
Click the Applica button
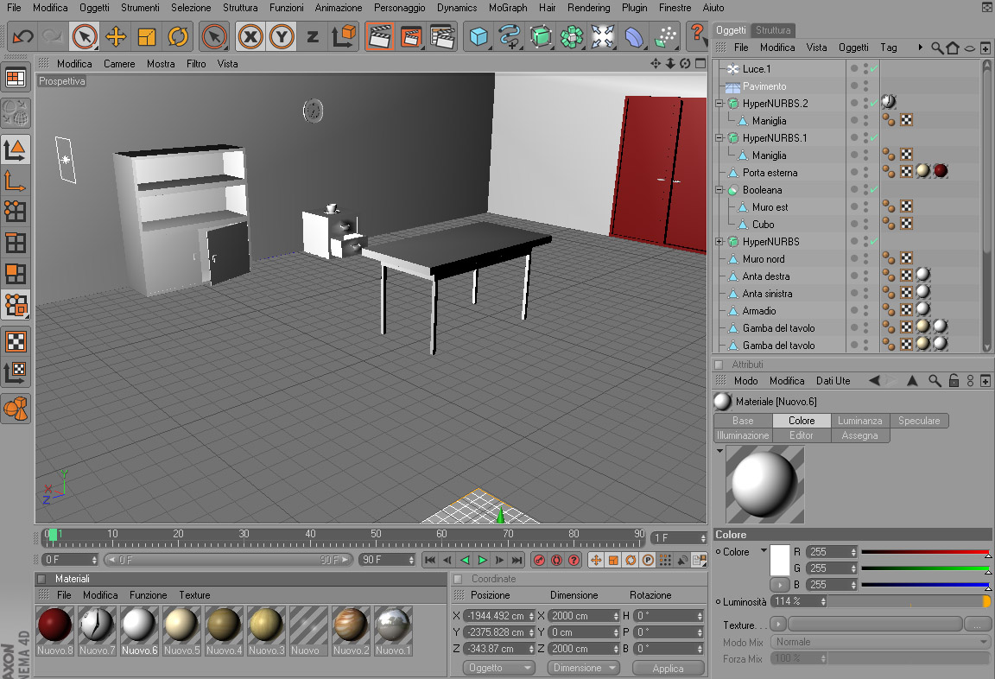point(669,669)
